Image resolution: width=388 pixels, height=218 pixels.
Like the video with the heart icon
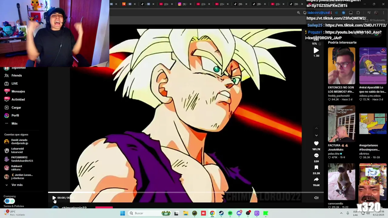click(316, 144)
